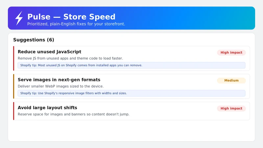Click High impact badge on Avoid large layout shifts
Image resolution: width=263 pixels, height=148 pixels.
pyautogui.click(x=231, y=109)
